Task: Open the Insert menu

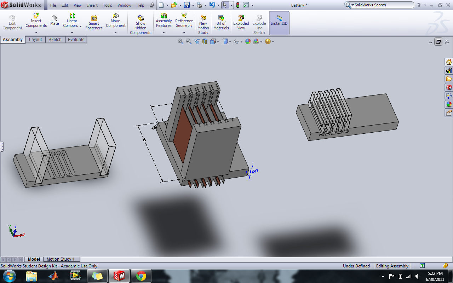Action: [x=92, y=5]
